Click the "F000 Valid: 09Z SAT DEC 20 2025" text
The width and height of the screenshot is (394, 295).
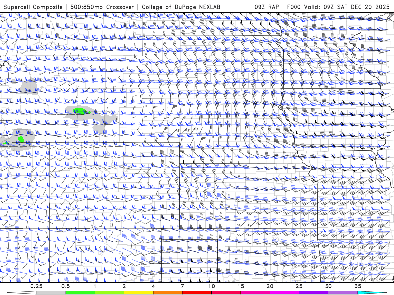coord(338,7)
